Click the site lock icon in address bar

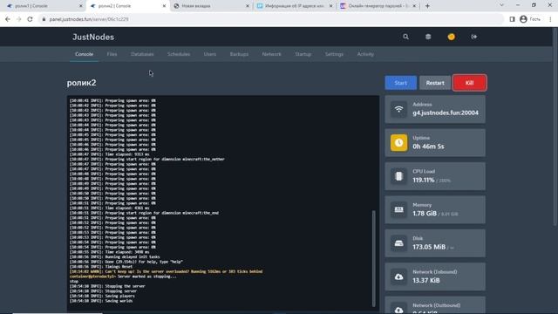[x=44, y=19]
